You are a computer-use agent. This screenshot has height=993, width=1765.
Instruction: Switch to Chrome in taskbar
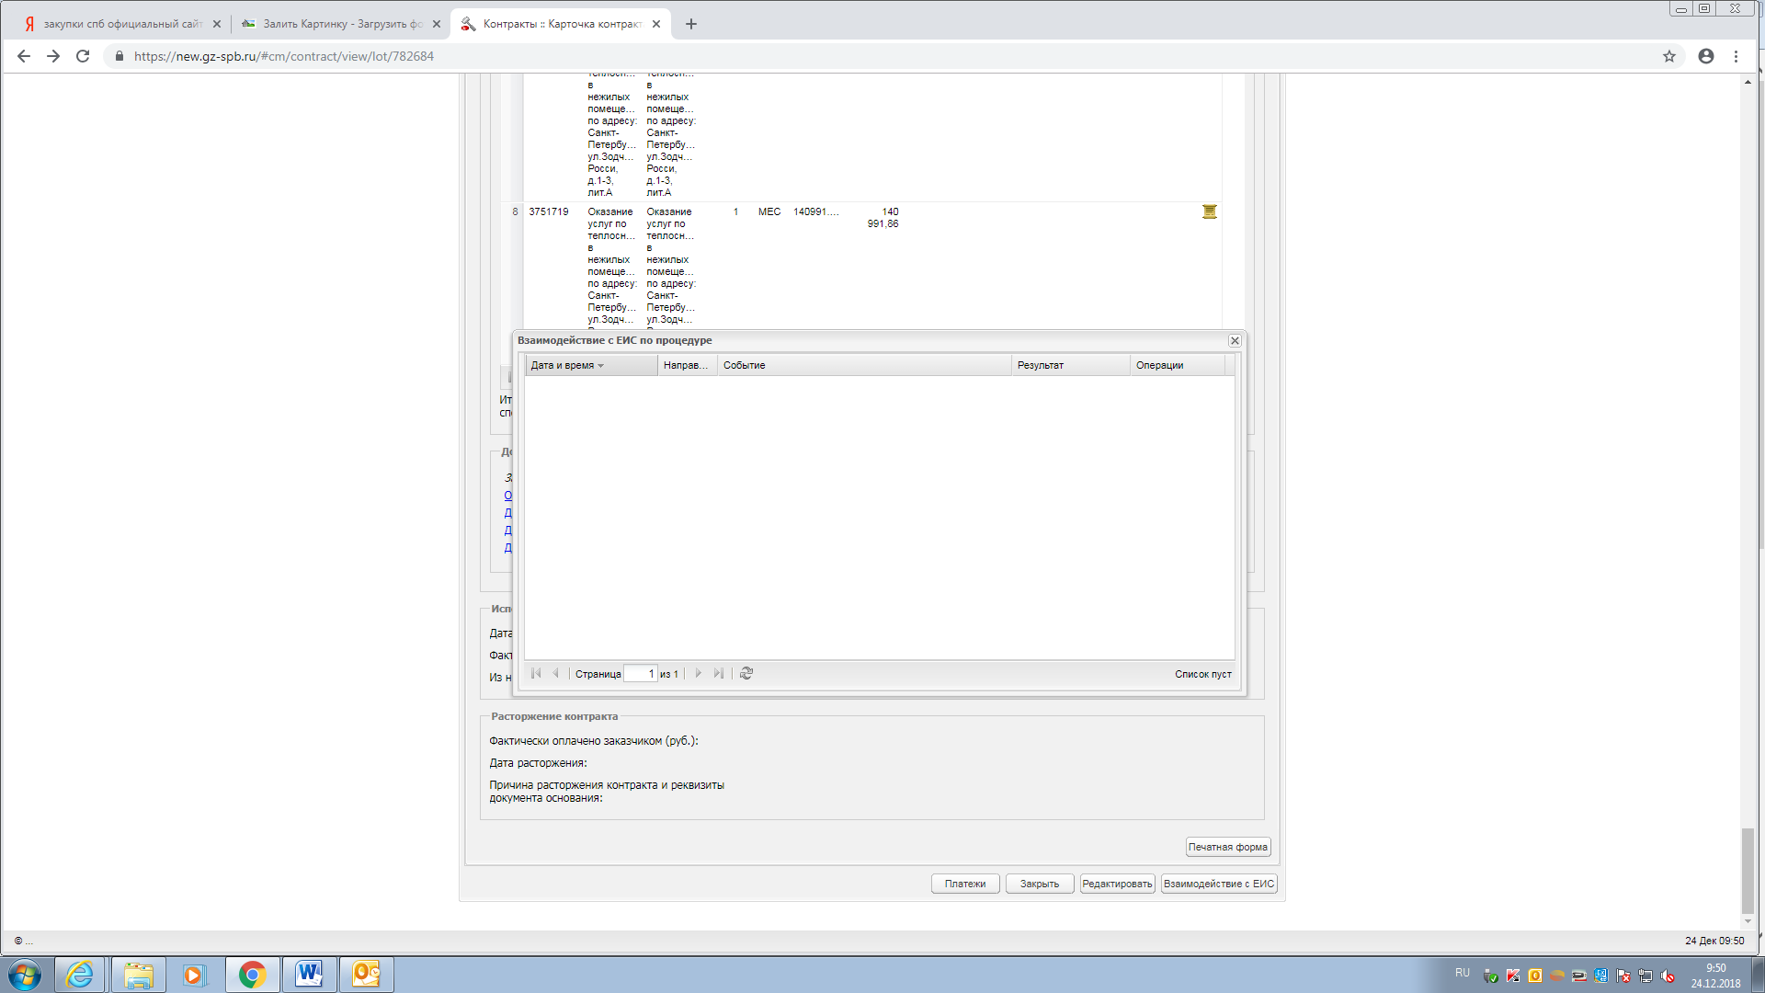[252, 975]
